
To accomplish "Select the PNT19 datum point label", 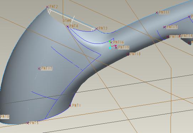I will click(124, 47).
